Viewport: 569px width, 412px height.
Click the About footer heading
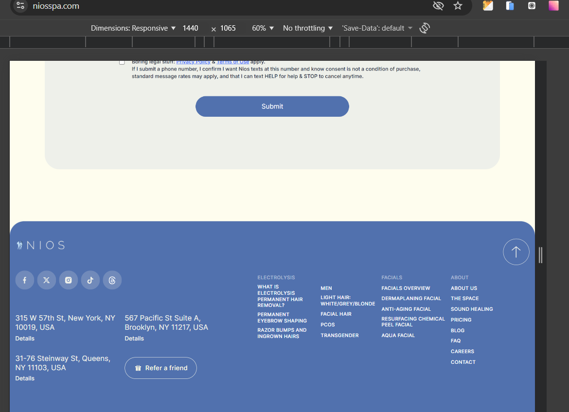[x=460, y=277]
